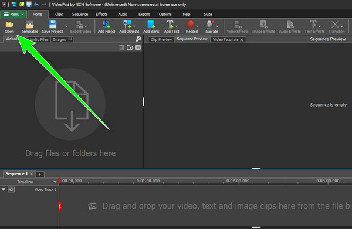Click the Add Objects icon
This screenshot has height=229, width=352.
pyautogui.click(x=127, y=25)
